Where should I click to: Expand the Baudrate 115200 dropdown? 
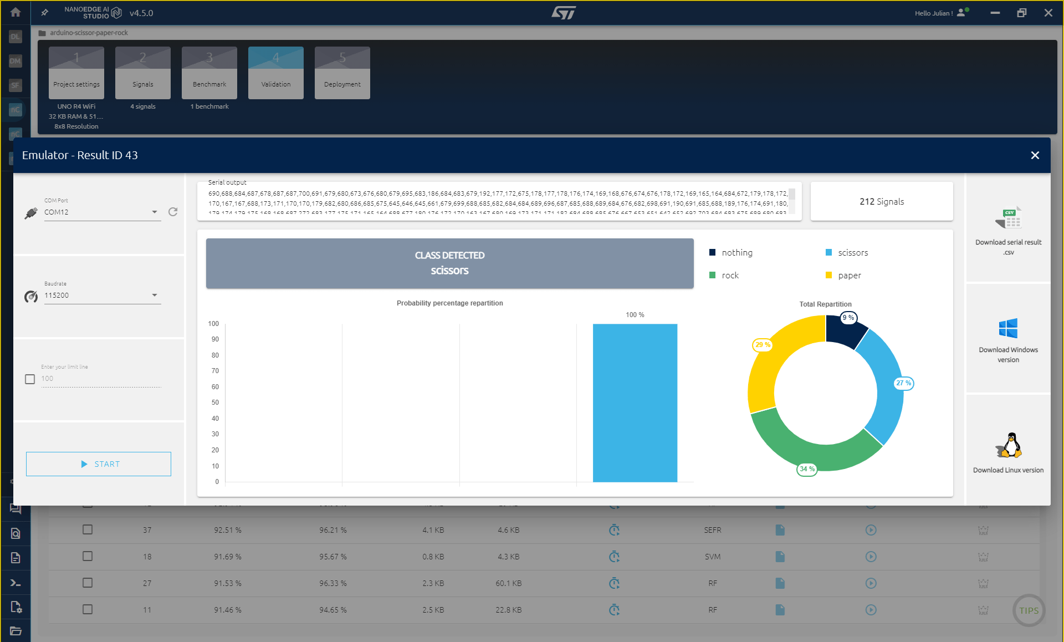[103, 295]
